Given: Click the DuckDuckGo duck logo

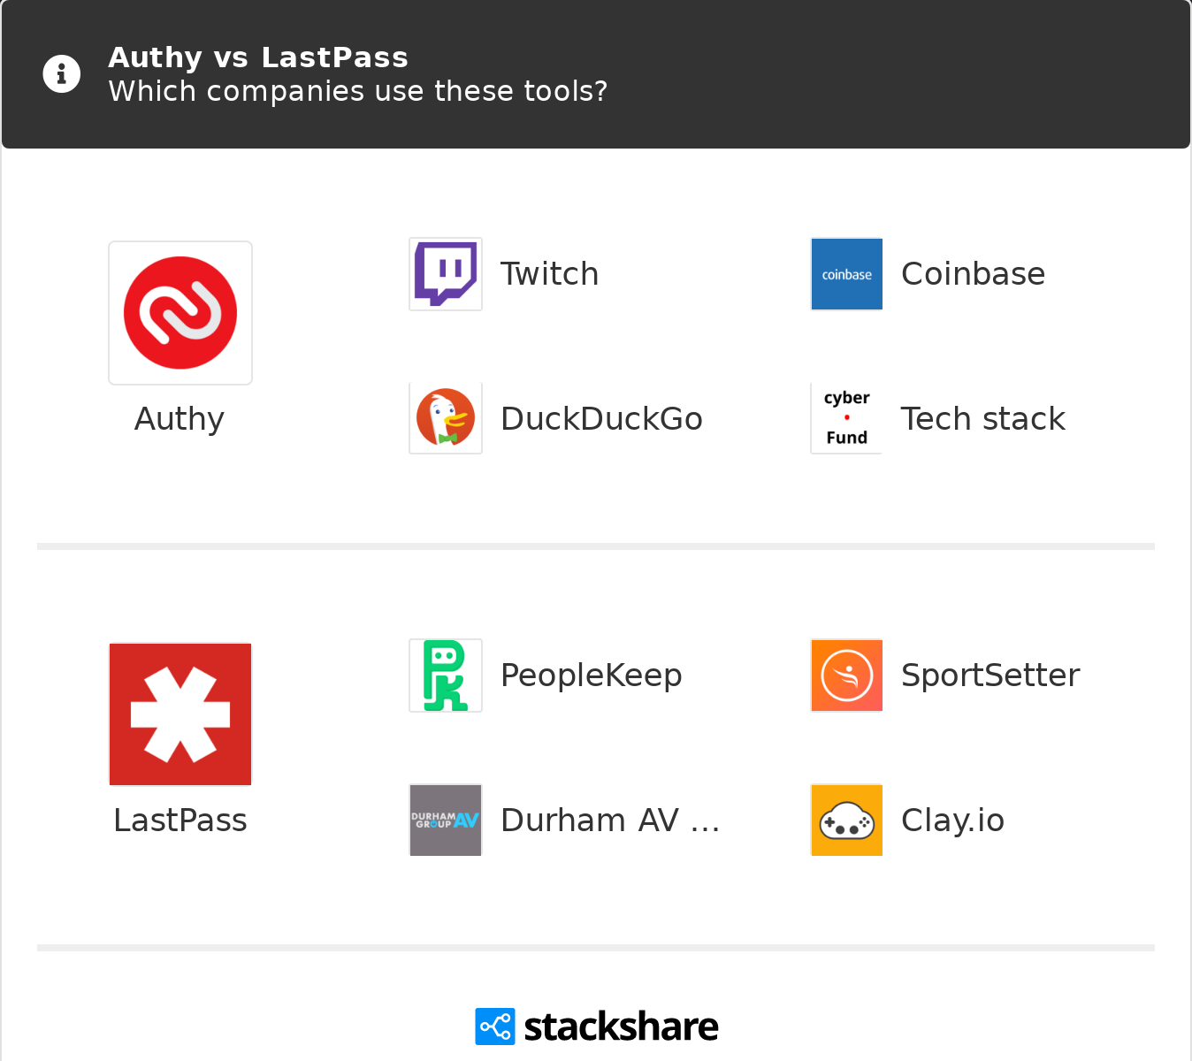Looking at the screenshot, I should coord(446,418).
